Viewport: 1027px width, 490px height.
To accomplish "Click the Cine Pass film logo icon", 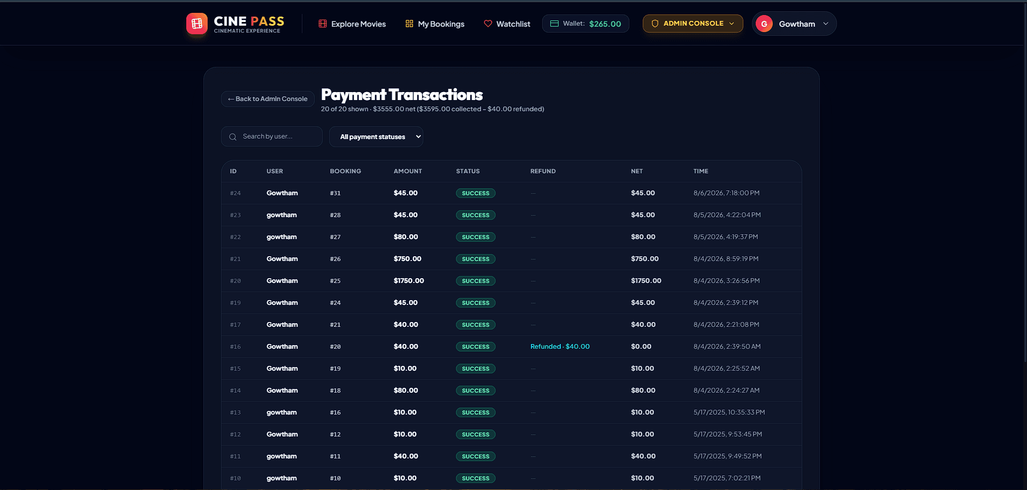I will 197,24.
